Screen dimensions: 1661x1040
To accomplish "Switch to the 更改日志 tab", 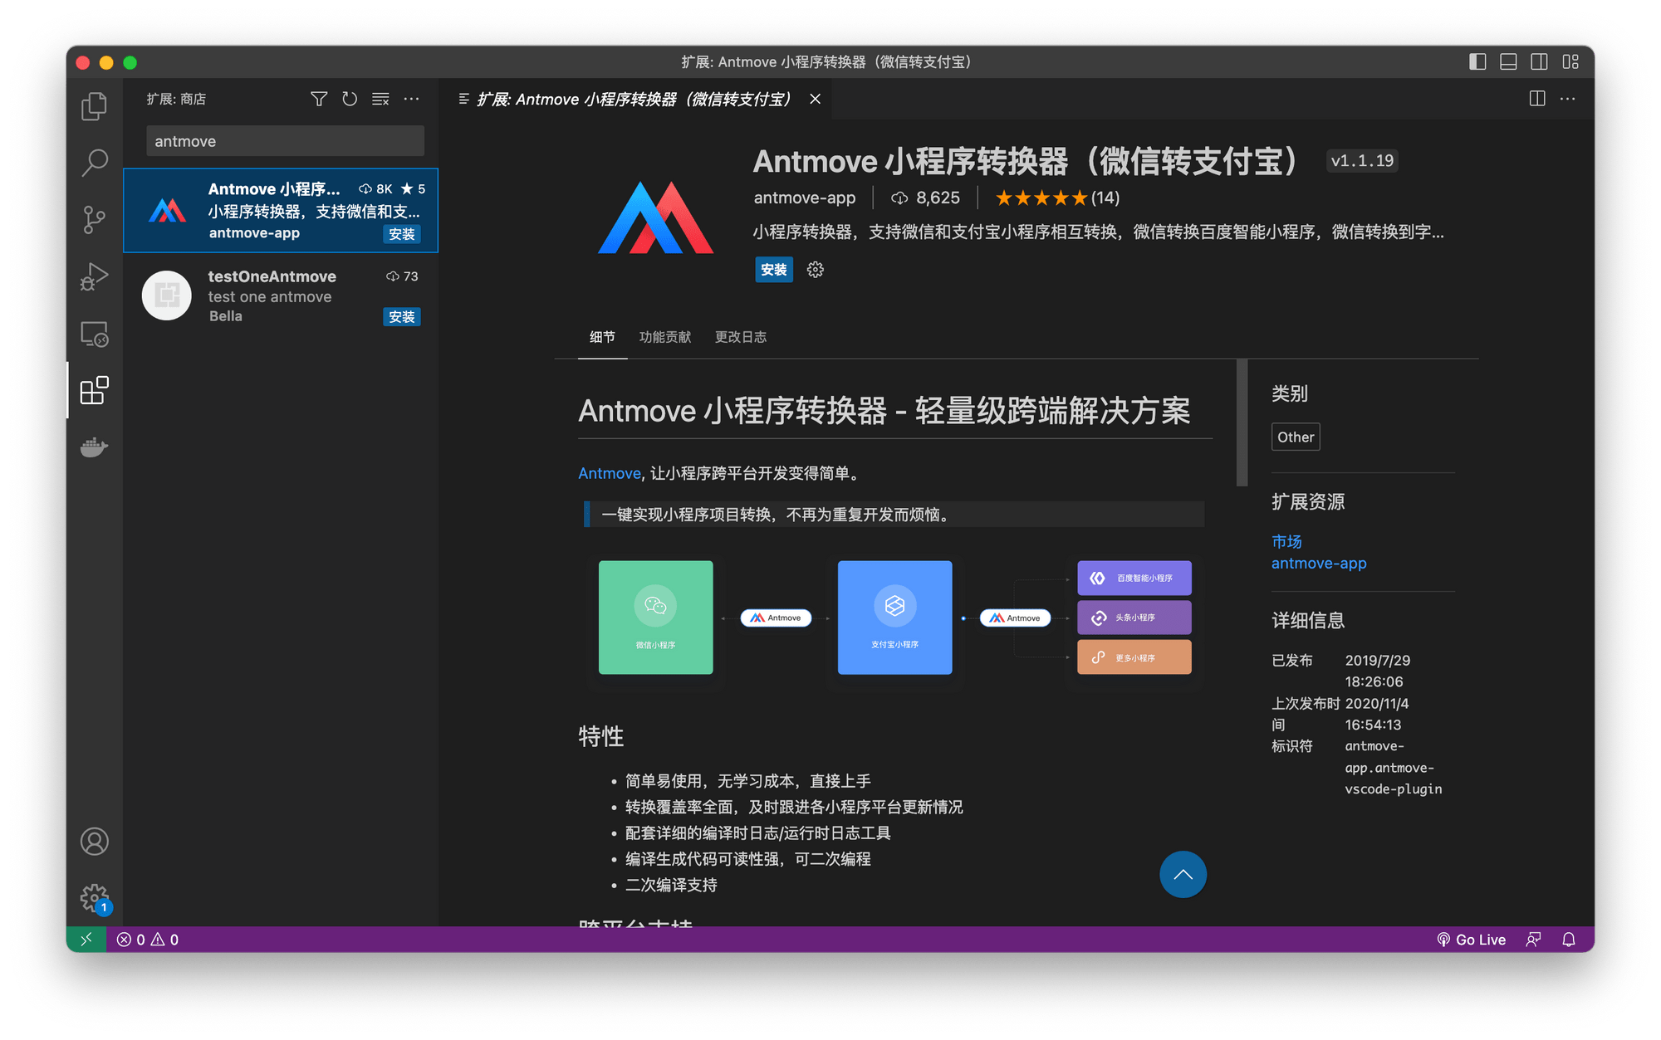I will point(741,337).
